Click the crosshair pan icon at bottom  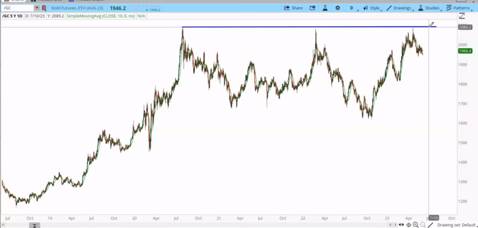tap(409, 225)
